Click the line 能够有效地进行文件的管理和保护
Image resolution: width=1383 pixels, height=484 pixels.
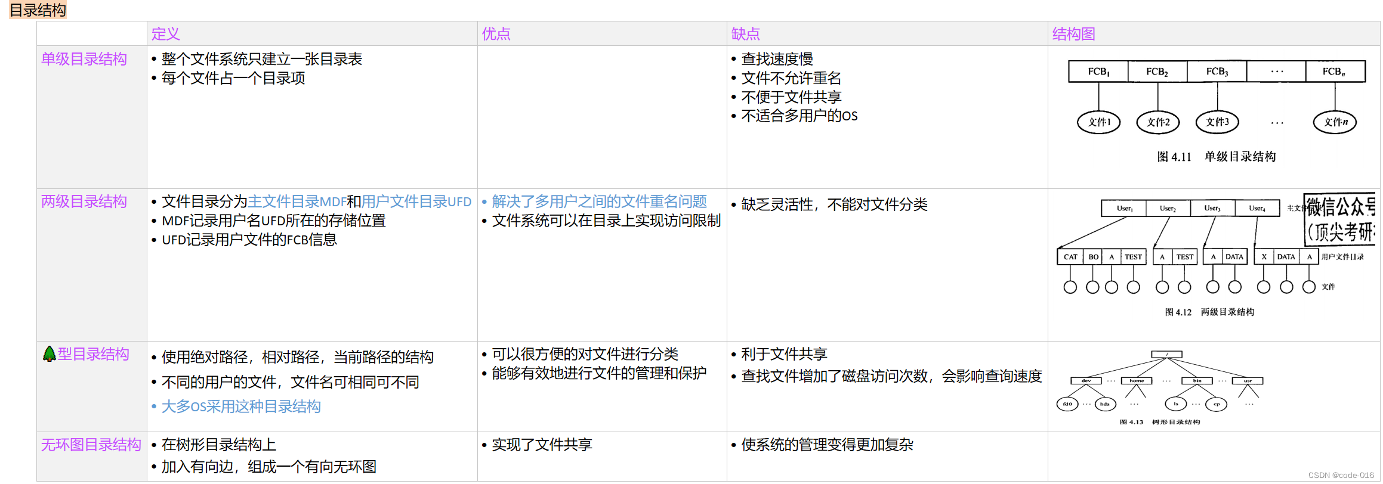(599, 373)
